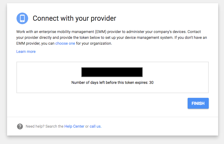The height and width of the screenshot is (144, 224).
Task: Open the "choose one" EMM provider link
Action: tap(65, 44)
